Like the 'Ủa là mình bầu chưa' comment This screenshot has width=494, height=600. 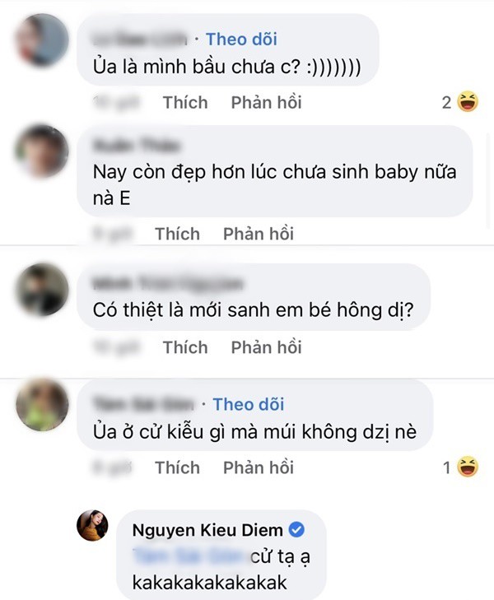[185, 103]
